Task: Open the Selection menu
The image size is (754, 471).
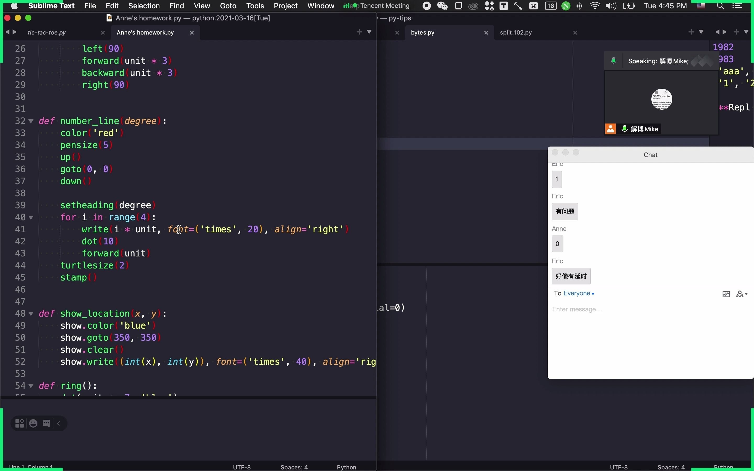Action: pyautogui.click(x=144, y=5)
